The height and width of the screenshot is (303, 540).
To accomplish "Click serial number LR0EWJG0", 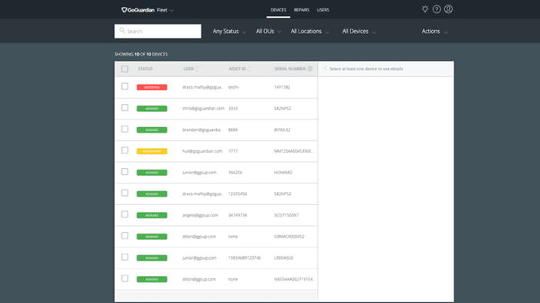I will pyautogui.click(x=284, y=258).
